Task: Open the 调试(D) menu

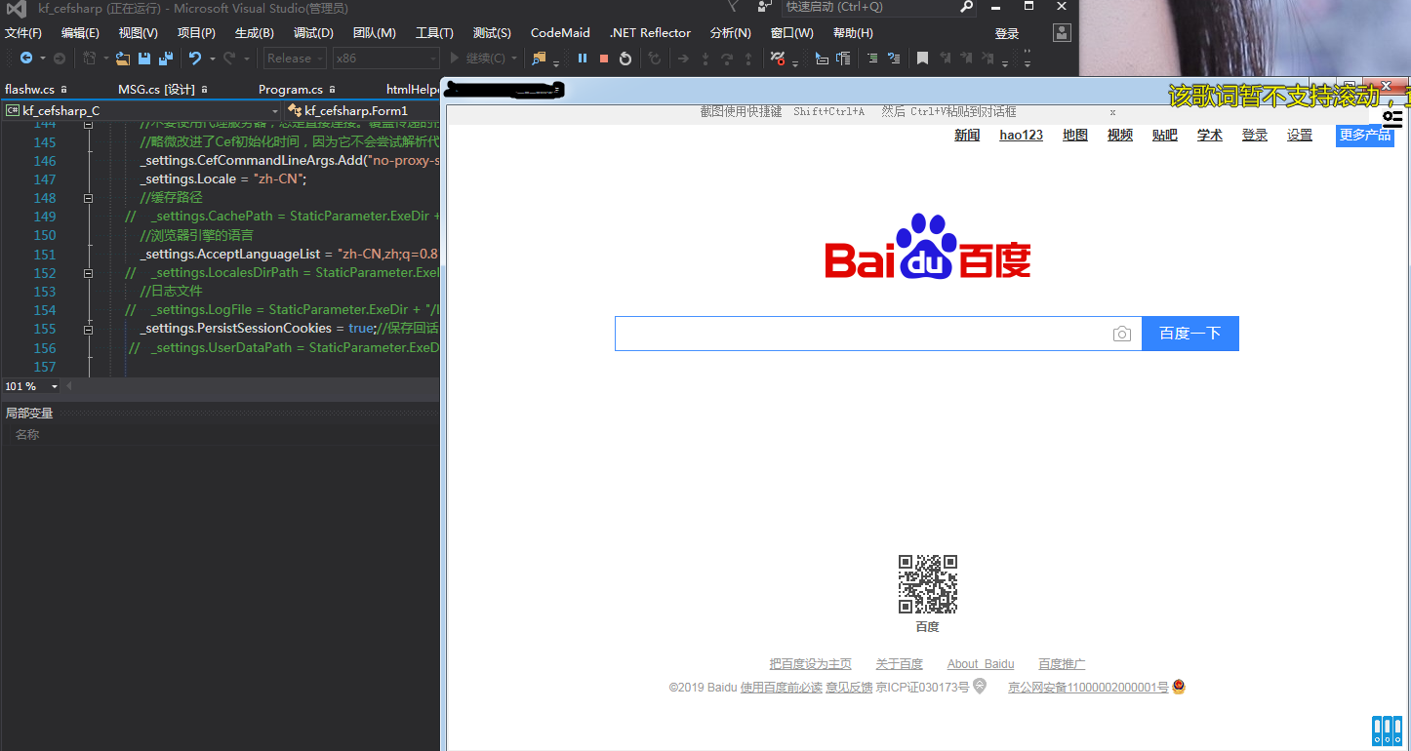Action: click(x=313, y=33)
